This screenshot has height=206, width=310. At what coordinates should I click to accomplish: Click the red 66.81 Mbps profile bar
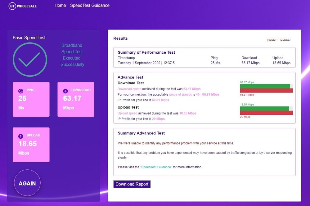[x=266, y=91]
